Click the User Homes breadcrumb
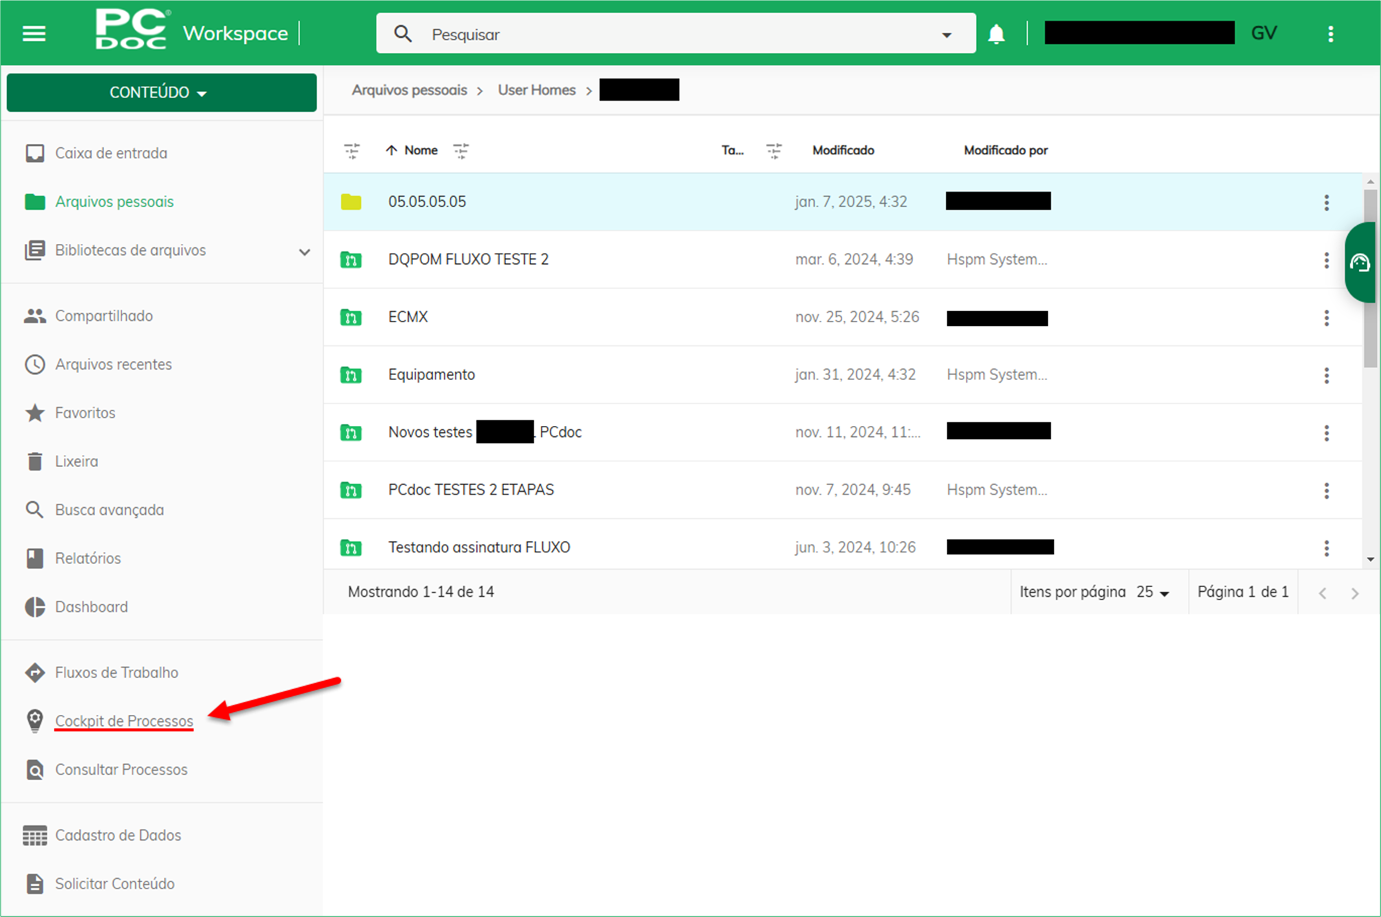Image resolution: width=1381 pixels, height=917 pixels. click(537, 90)
